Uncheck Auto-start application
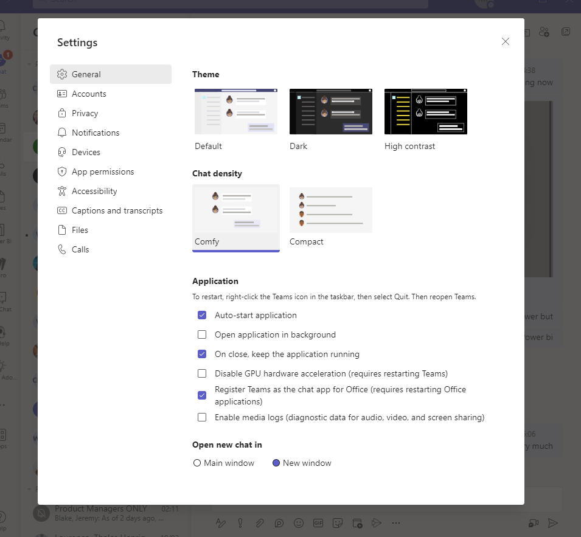The image size is (581, 537). coord(202,315)
